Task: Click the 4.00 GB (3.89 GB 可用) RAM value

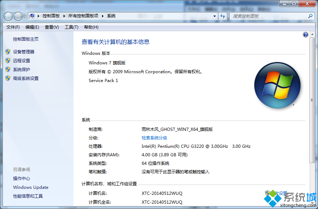Action: point(164,155)
